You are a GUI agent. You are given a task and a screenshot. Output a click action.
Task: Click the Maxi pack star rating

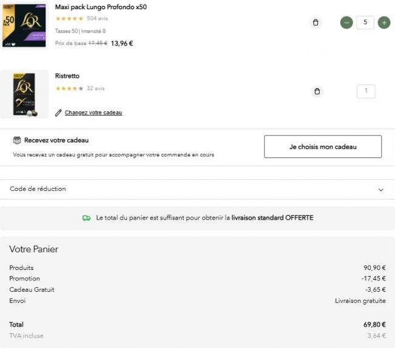[x=69, y=19]
